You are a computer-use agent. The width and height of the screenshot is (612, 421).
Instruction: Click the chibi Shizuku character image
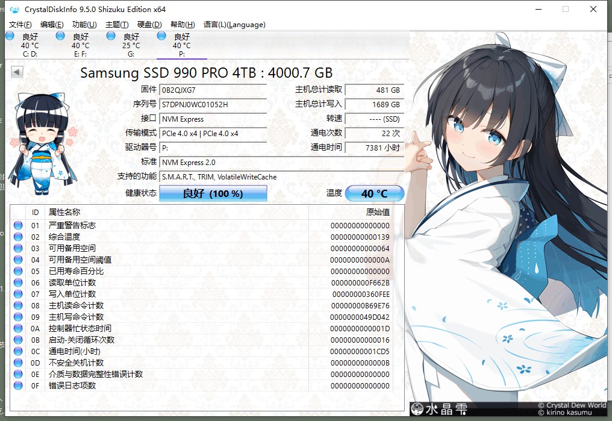43,143
